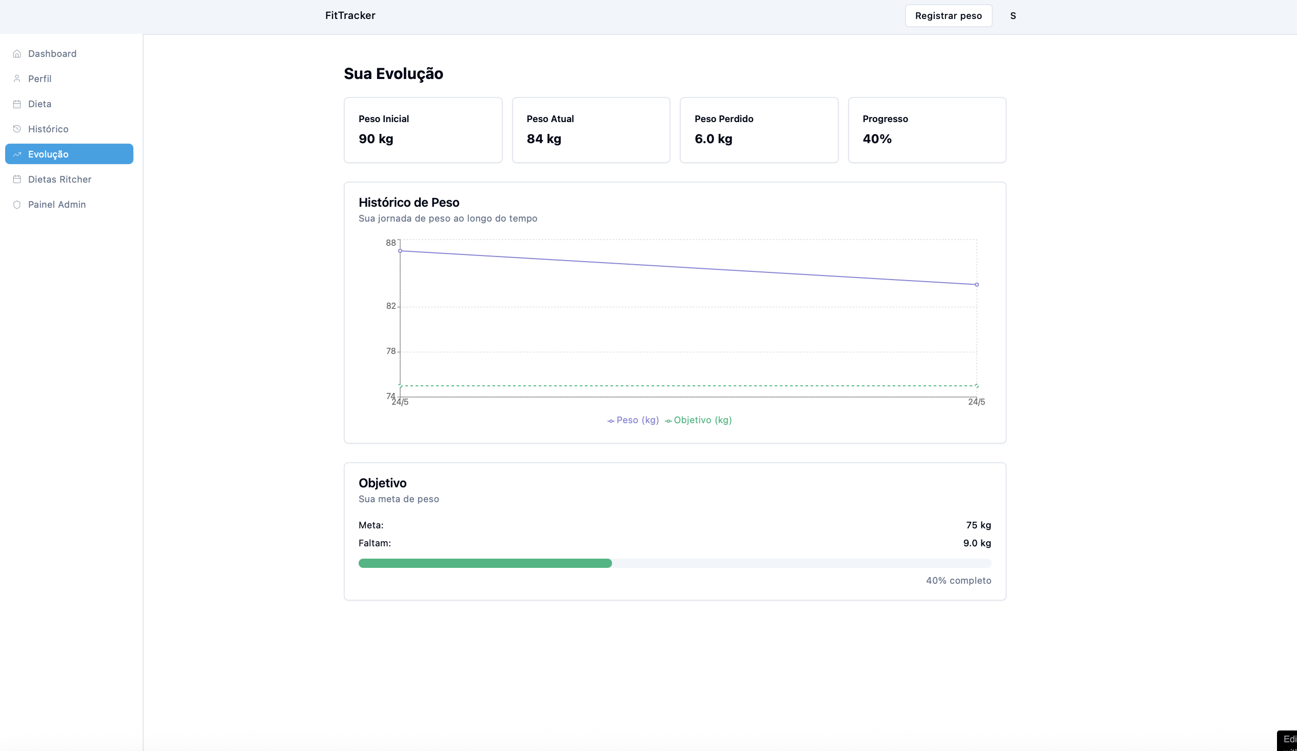Open the Dietas Ritcher section
The height and width of the screenshot is (751, 1297).
click(60, 179)
